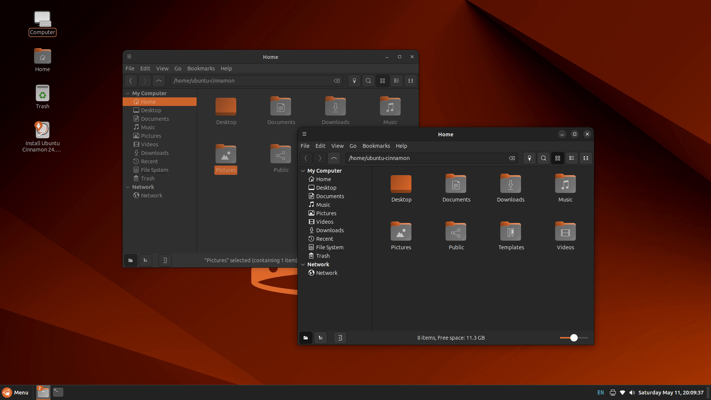Open Bookmarks menu in front window
The width and height of the screenshot is (711, 400).
376,146
